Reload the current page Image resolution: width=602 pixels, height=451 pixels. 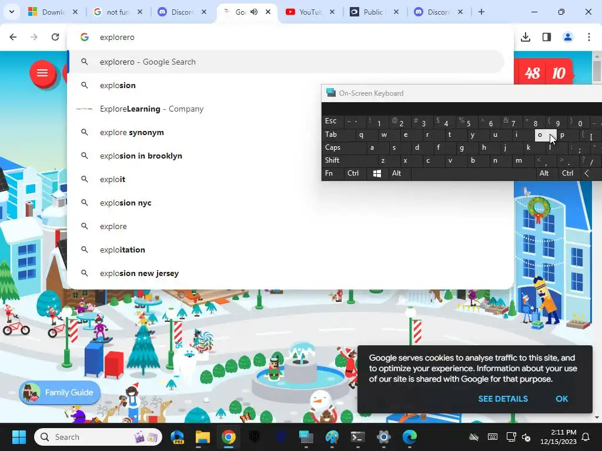click(x=55, y=37)
